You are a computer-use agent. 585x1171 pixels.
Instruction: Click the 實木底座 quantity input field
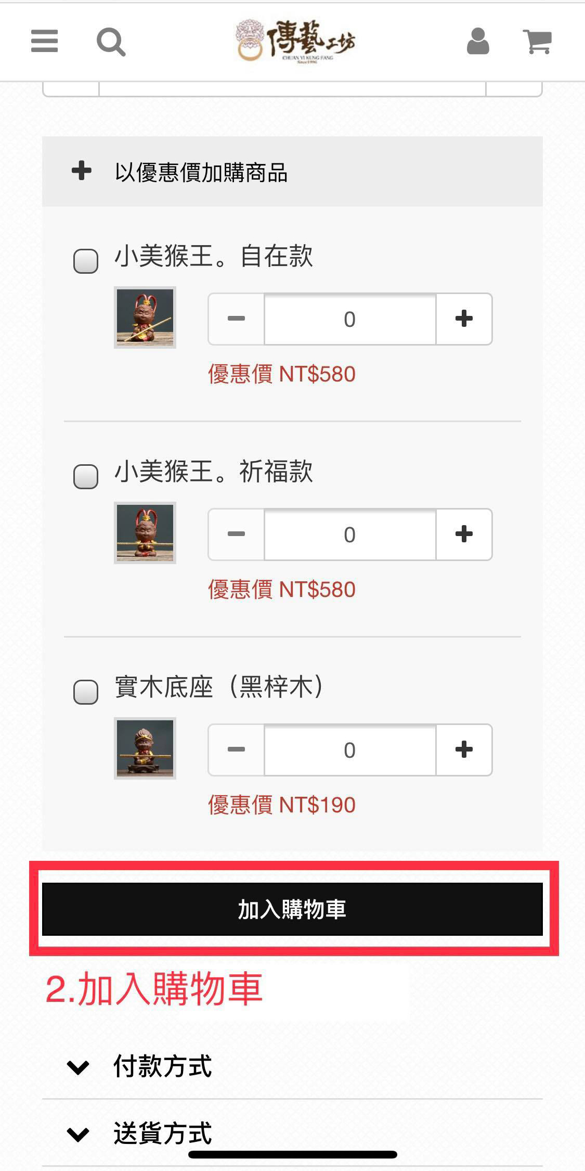[349, 750]
